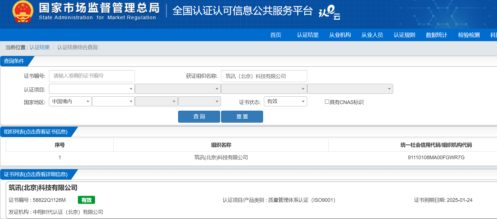This screenshot has height=219, width=497.
Task: Click the green 有效 status badge
Action: (x=86, y=200)
